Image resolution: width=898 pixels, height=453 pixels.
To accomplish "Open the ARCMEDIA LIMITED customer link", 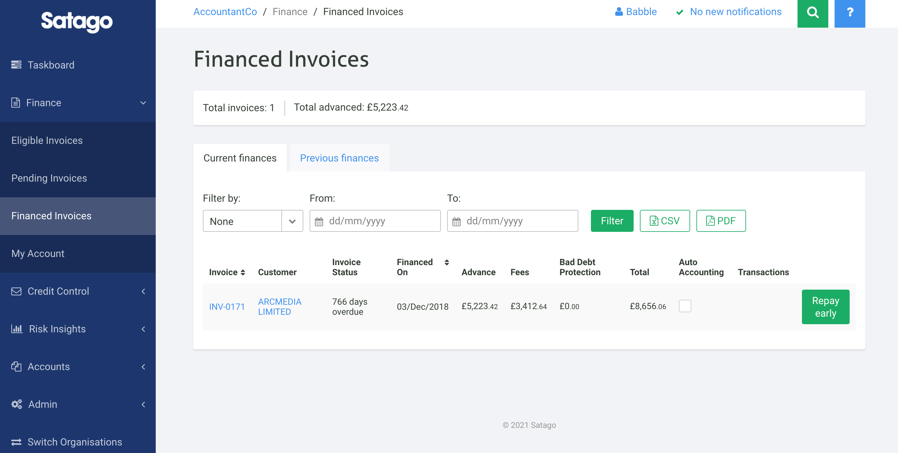I will pos(279,306).
